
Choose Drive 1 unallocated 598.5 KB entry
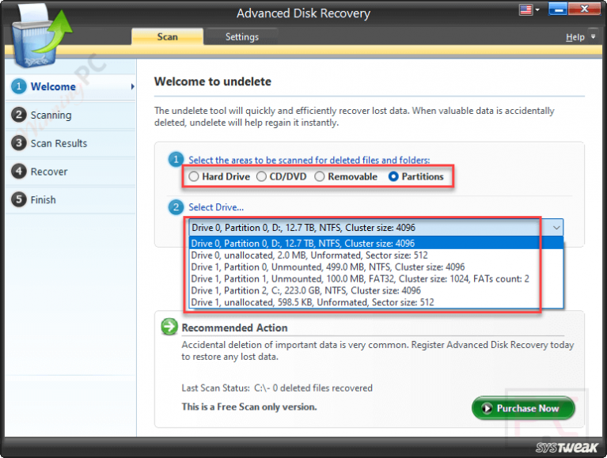(x=375, y=302)
